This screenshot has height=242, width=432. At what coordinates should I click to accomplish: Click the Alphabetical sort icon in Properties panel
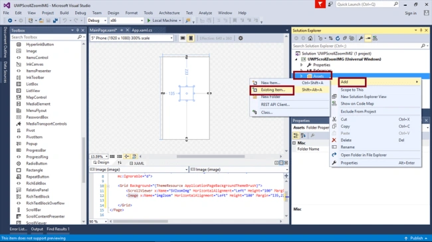(303, 135)
